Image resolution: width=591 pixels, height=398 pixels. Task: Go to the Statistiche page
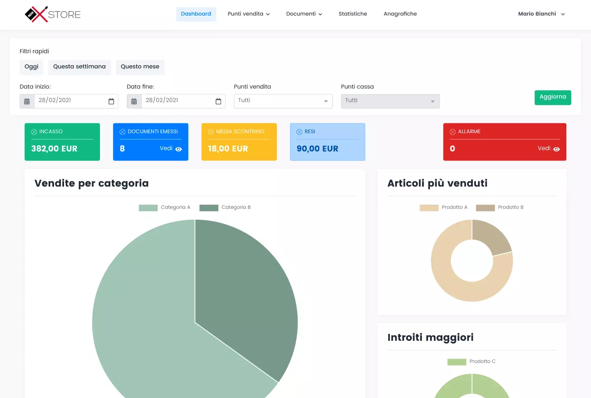pyautogui.click(x=353, y=14)
